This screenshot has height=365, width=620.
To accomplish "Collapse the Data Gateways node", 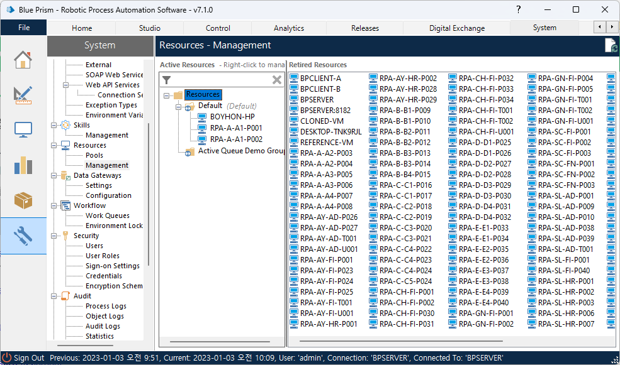I will (x=54, y=176).
